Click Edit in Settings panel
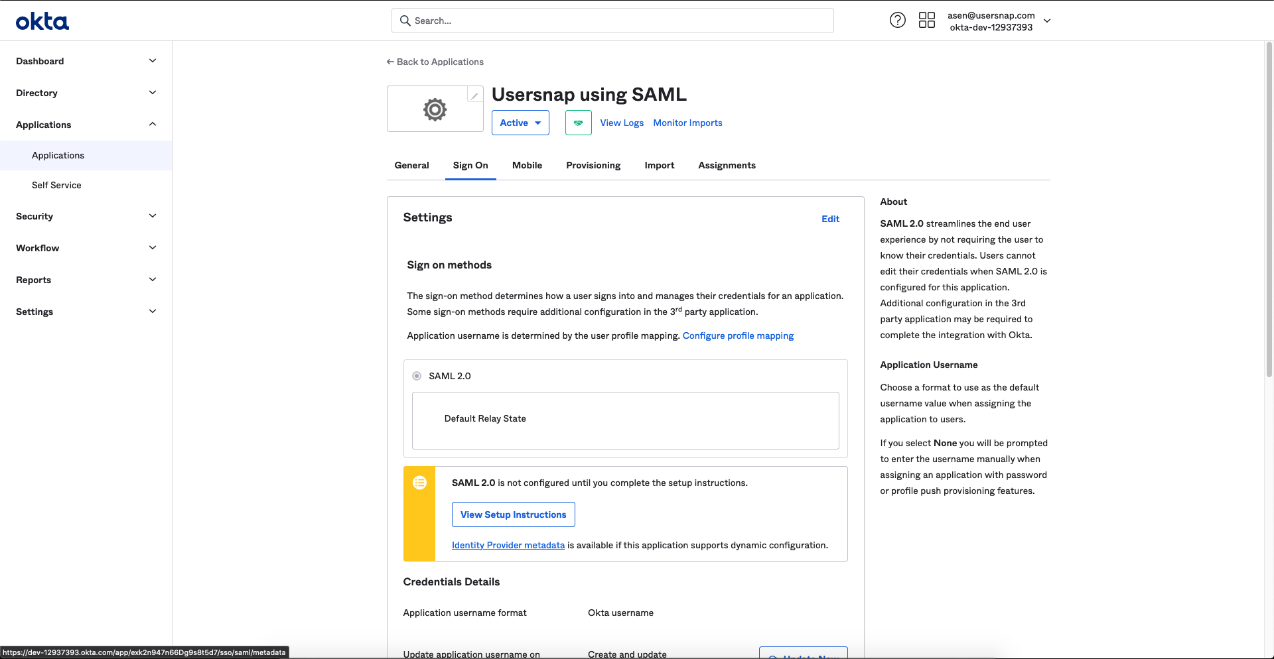The image size is (1274, 659). tap(830, 219)
